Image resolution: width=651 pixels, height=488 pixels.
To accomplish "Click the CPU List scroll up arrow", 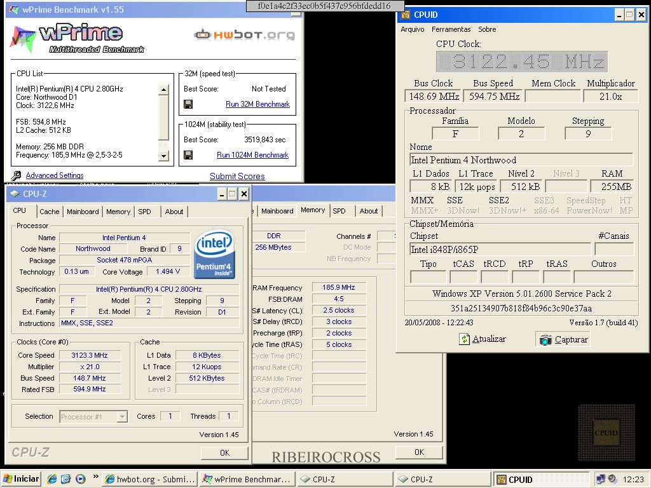I will point(164,90).
